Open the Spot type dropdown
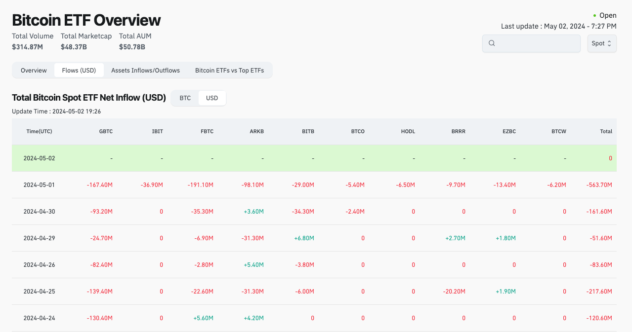Image resolution: width=632 pixels, height=332 pixels. point(602,43)
